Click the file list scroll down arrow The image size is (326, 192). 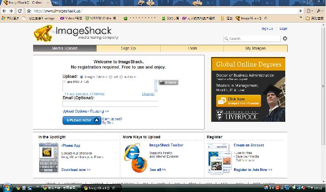point(156,90)
